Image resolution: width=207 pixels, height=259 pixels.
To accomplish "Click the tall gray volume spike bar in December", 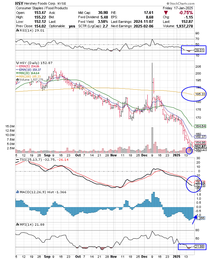I will (152, 140).
